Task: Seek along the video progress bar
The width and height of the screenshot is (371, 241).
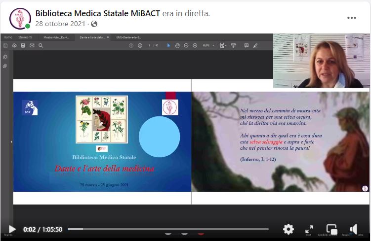Action: (x=168, y=229)
